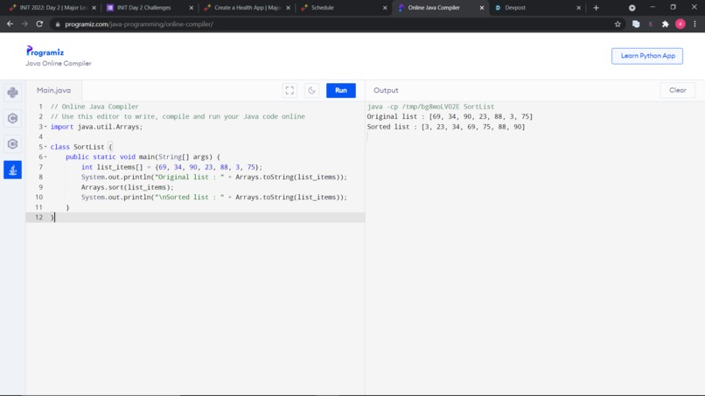The width and height of the screenshot is (705, 396).
Task: Bookmark this page with star icon
Action: (x=618, y=24)
